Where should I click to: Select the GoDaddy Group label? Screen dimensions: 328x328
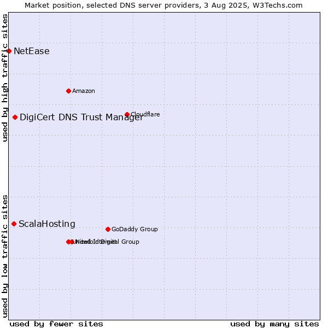click(134, 229)
